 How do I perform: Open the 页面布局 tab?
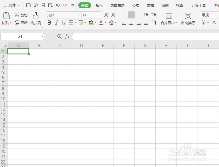[x=118, y=6]
